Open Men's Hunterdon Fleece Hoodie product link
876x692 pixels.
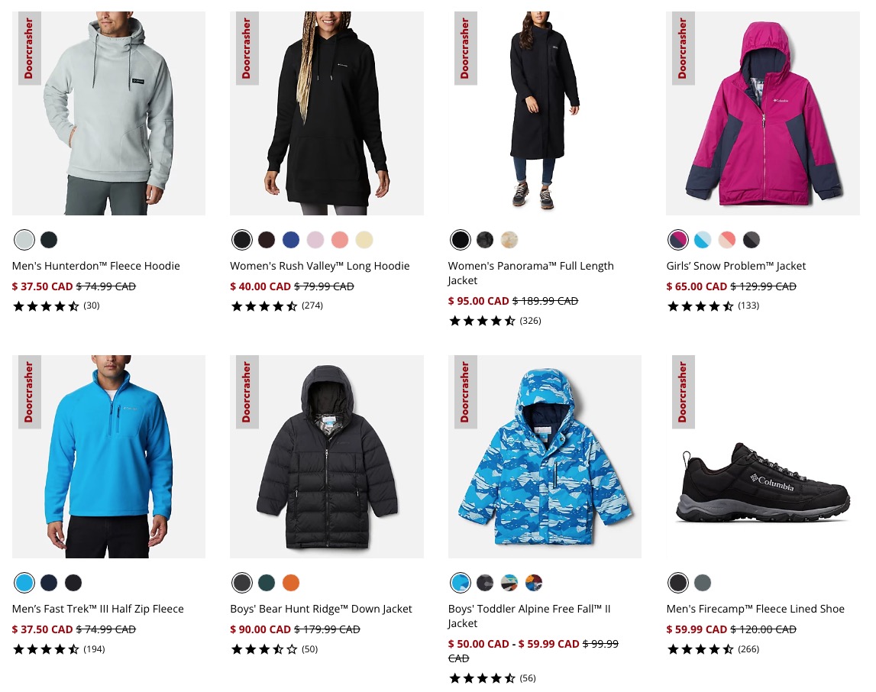click(96, 266)
